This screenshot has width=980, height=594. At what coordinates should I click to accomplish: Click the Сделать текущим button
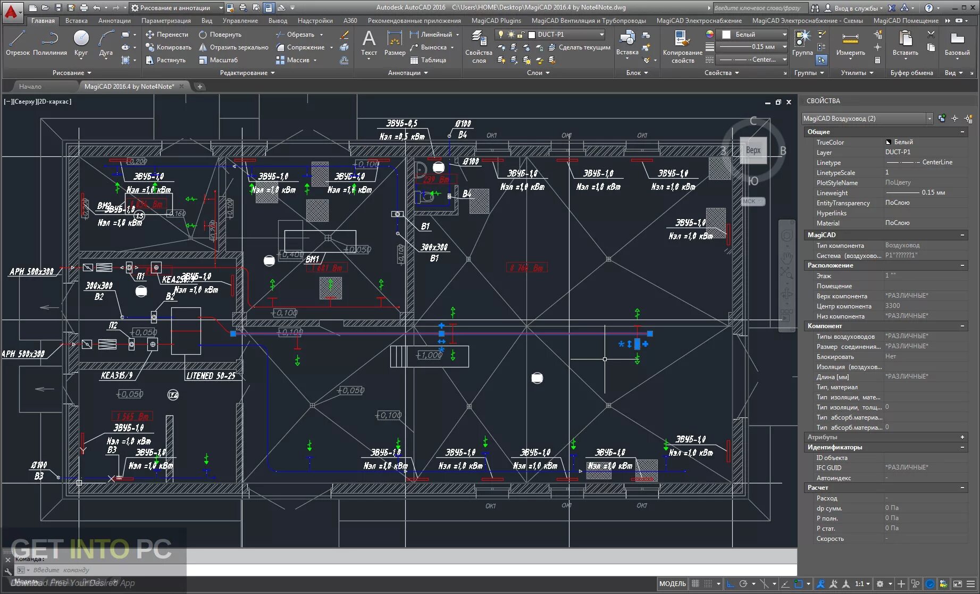click(x=580, y=47)
